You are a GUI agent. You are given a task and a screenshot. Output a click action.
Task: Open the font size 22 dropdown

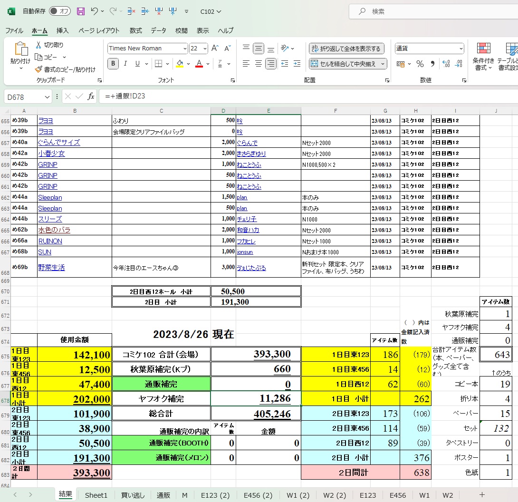click(205, 48)
